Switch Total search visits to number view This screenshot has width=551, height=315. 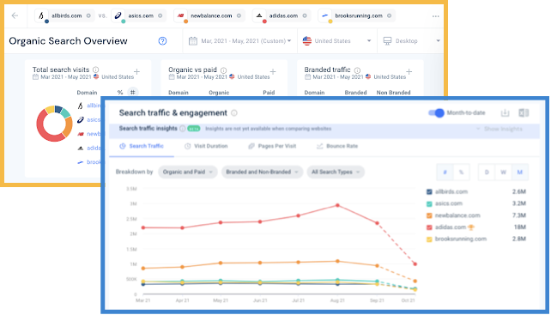pyautogui.click(x=133, y=92)
